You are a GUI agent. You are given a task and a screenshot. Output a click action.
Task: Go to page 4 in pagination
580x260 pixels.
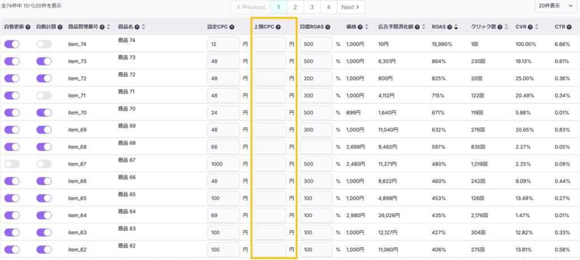pyautogui.click(x=329, y=7)
